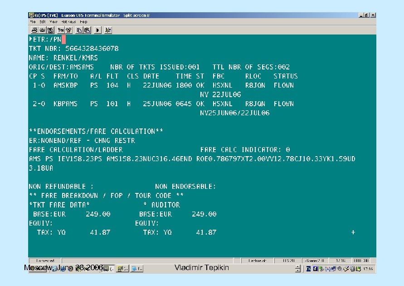Image resolution: width=404 pixels, height=286 pixels.
Task: Click the taskbar scroll arrows next to the system tray
Action: (298, 269)
